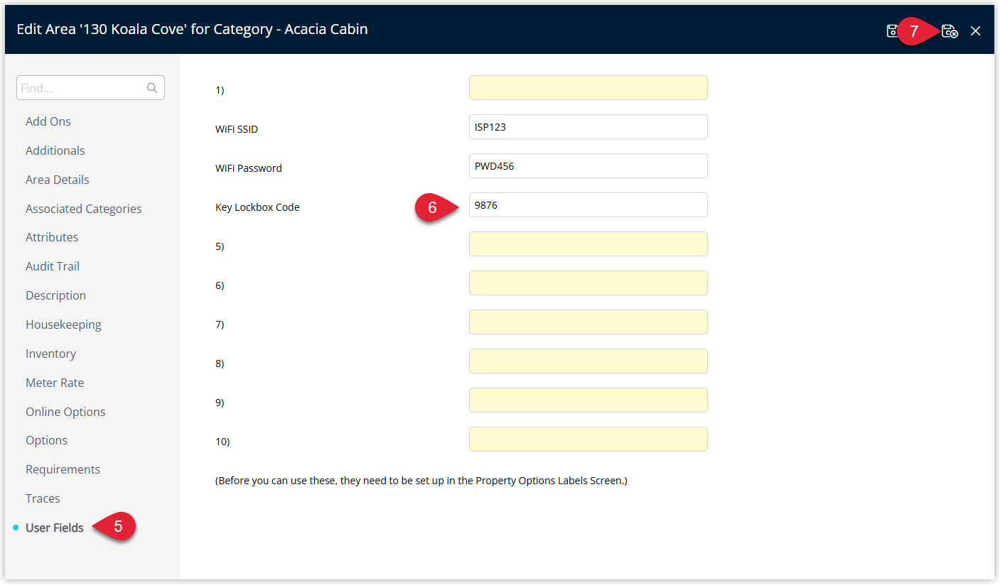Click the plain Save disk icon in header

click(892, 31)
